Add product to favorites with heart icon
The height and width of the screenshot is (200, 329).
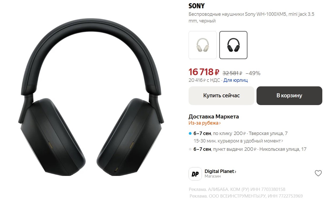click(318, 173)
